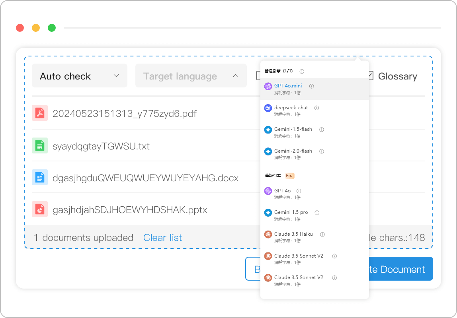Image resolution: width=457 pixels, height=318 pixels.
Task: Click the info icon beside deepseek-chat
Action: coord(316,108)
